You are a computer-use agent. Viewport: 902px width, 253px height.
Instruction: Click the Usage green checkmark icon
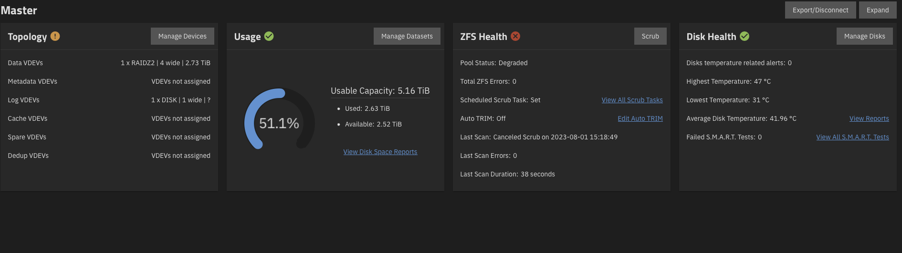pos(269,36)
